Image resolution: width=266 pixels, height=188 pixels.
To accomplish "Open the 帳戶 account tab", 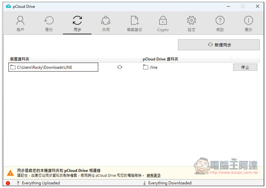I will coord(20,23).
